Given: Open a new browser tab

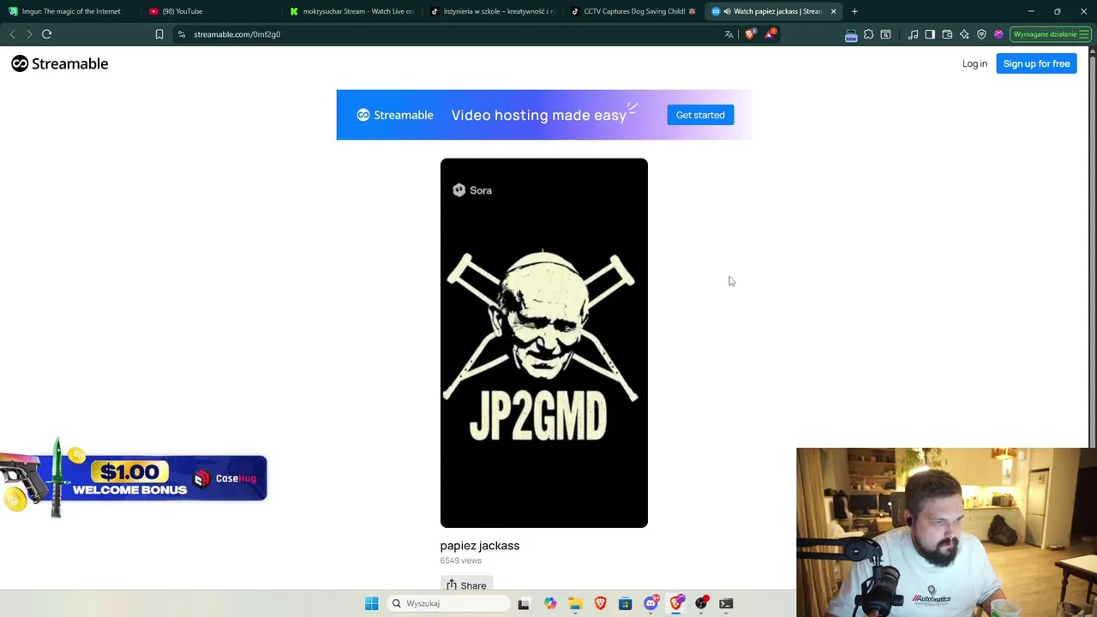Looking at the screenshot, I should point(854,11).
